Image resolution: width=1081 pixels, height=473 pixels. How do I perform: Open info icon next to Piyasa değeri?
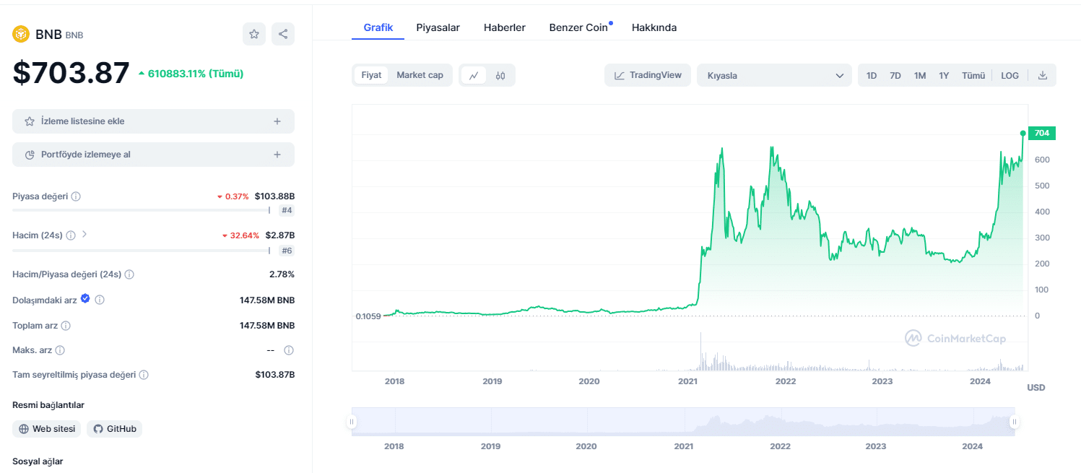point(76,196)
